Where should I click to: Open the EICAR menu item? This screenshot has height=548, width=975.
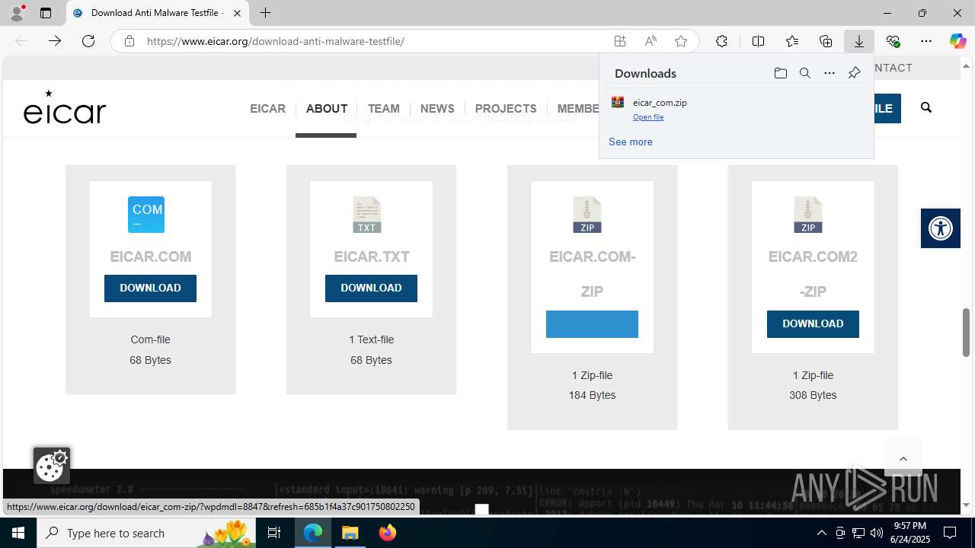[x=267, y=108]
